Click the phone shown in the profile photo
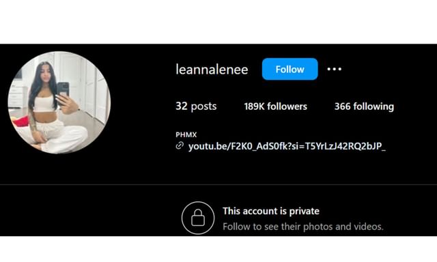Screen dimensions: 437x262 point(63,89)
